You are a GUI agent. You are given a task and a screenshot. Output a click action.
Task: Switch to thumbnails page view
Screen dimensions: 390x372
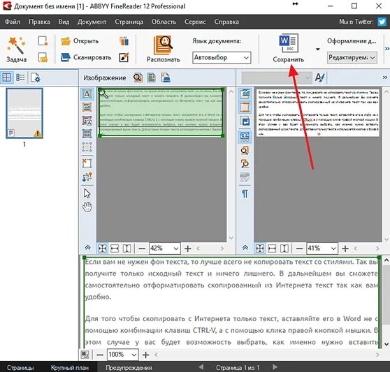(x=6, y=77)
